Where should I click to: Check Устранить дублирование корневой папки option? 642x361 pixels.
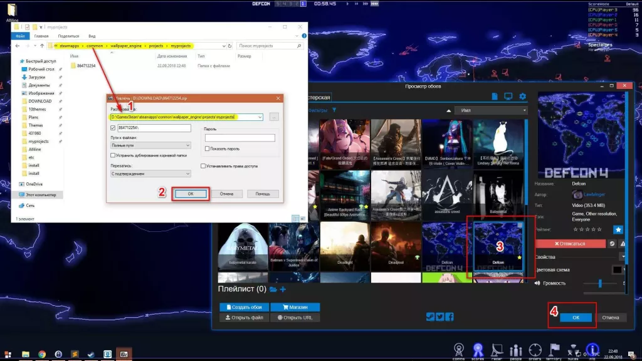coord(113,155)
